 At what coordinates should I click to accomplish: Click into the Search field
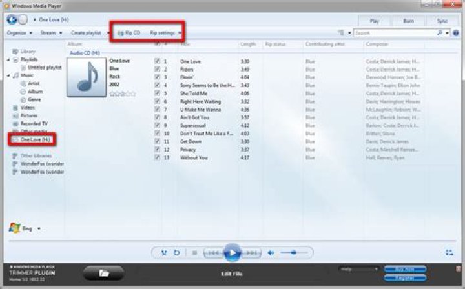pos(395,33)
